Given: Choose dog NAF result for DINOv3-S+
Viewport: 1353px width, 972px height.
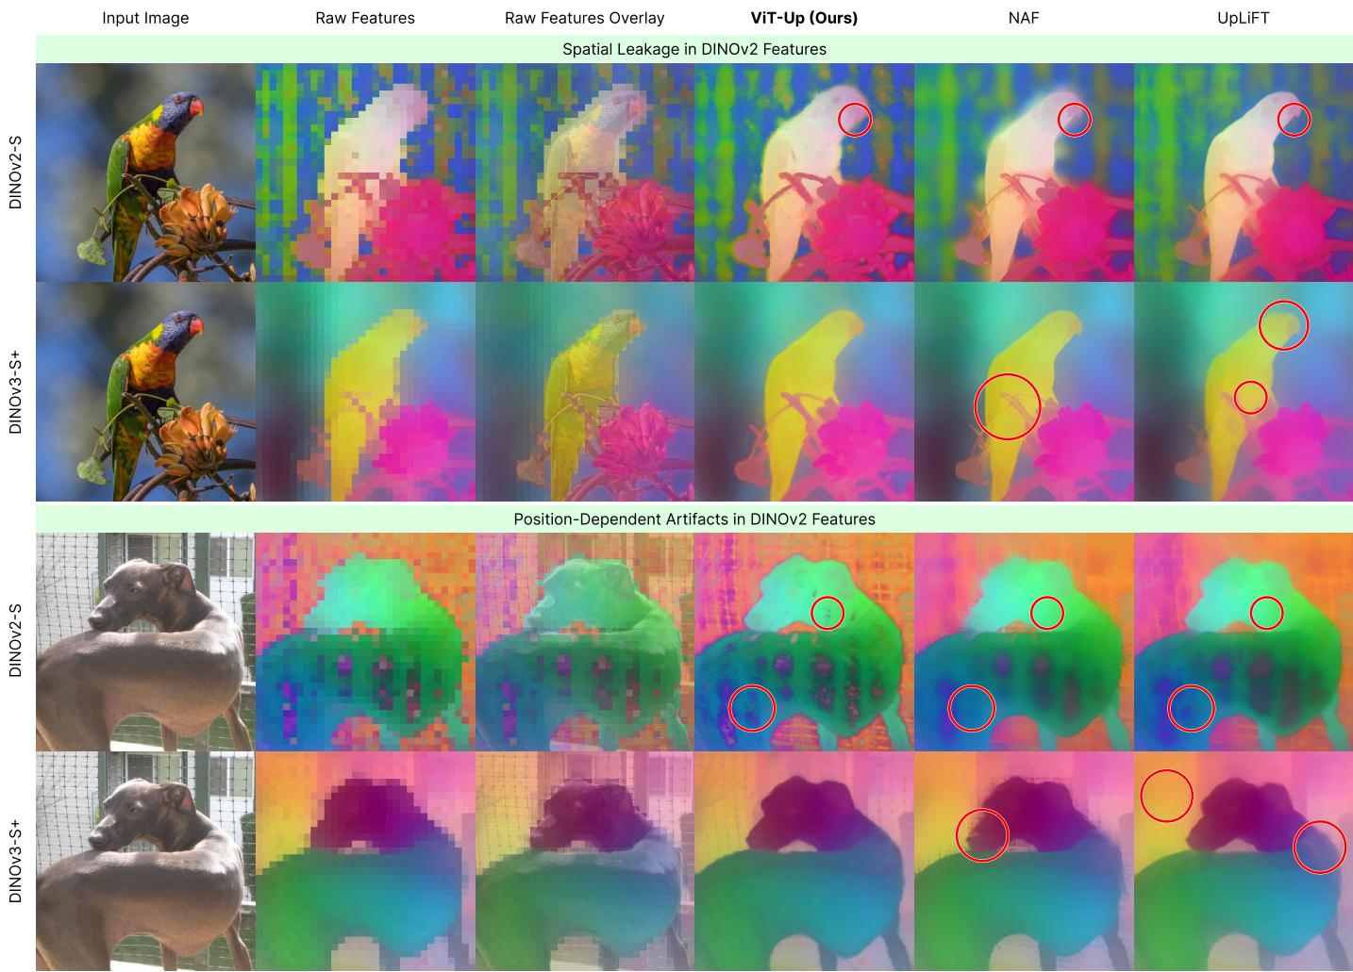Looking at the screenshot, I should (1024, 862).
